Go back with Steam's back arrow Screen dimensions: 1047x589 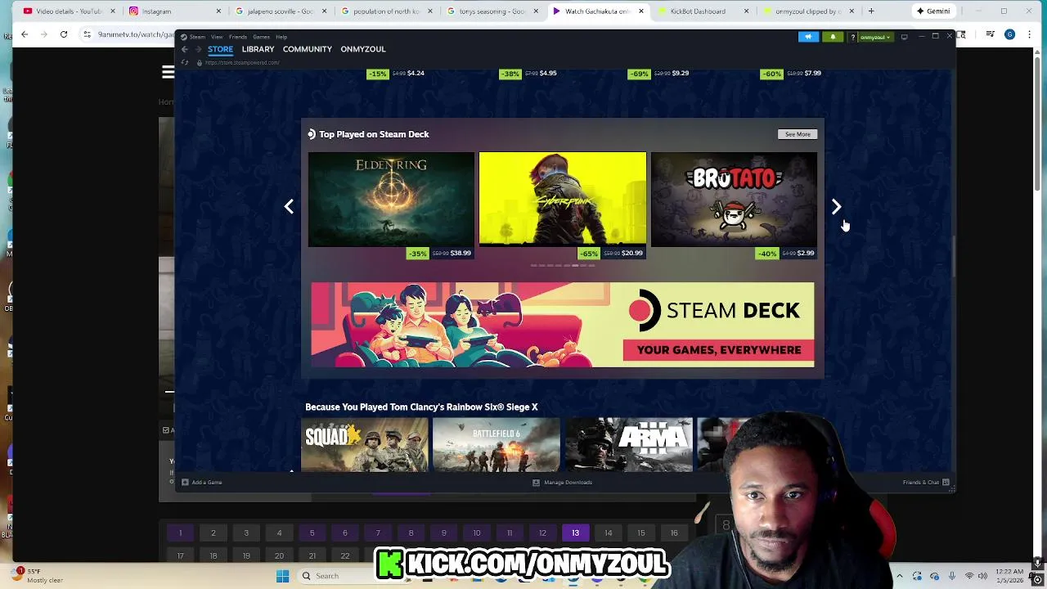click(185, 49)
